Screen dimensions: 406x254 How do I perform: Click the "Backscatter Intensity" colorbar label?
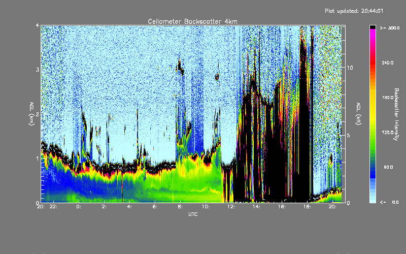point(396,114)
